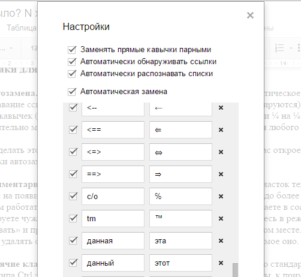Uncheck the c/o replacement row checkbox
Image resolution: width=301 pixels, height=277 pixels.
[73, 196]
